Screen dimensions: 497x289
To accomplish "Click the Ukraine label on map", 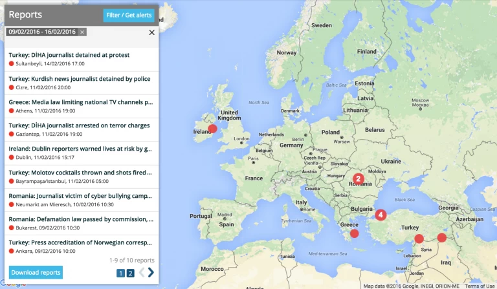I will (391, 162).
